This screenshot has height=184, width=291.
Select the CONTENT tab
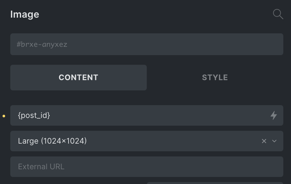(79, 78)
